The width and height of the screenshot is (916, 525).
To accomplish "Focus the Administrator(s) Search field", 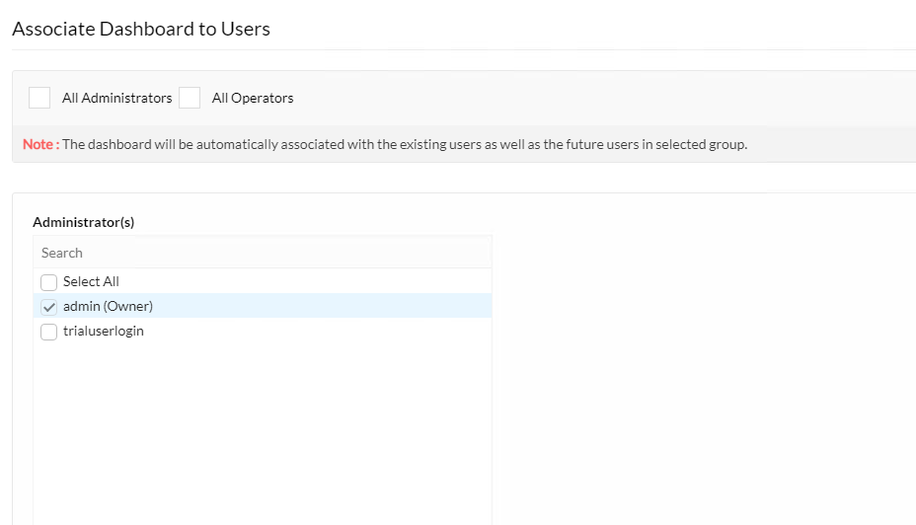I will (x=263, y=253).
